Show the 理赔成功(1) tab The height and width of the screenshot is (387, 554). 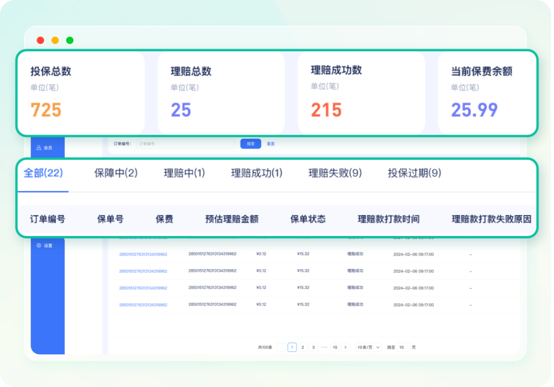pyautogui.click(x=257, y=173)
